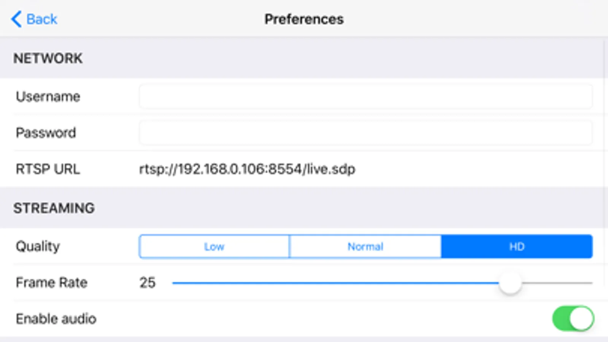Click the Frame Rate slider knob
This screenshot has height=342, width=608.
tap(510, 283)
